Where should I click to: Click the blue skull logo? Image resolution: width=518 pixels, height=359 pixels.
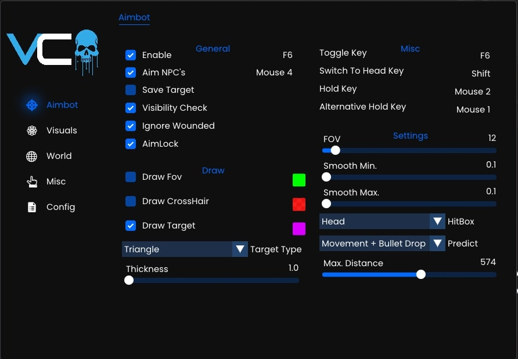[x=87, y=51]
